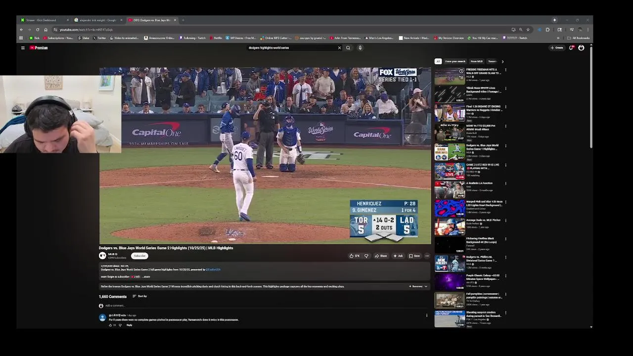
Task: Go back in browser history
Action: [21, 30]
